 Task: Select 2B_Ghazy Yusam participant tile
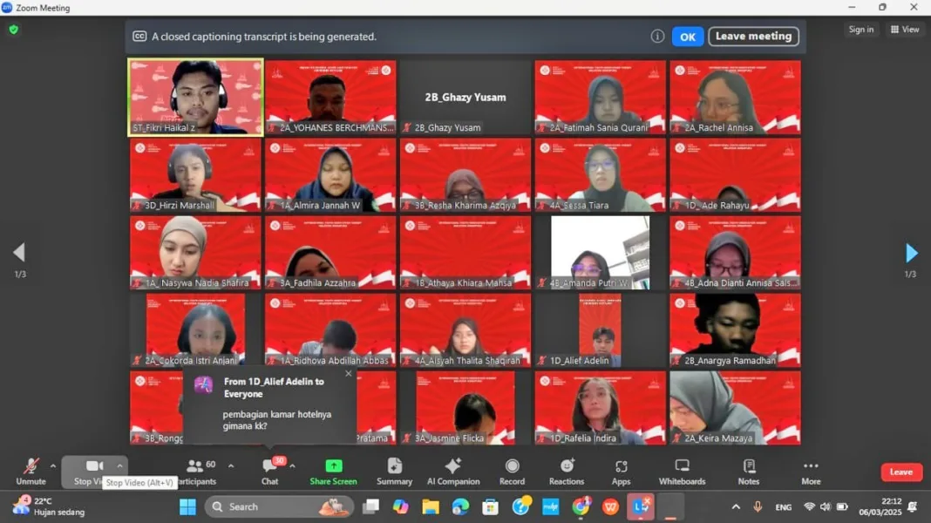(465, 98)
